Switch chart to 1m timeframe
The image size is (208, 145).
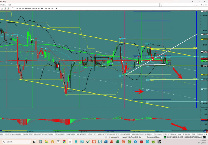pyautogui.click(x=17, y=8)
